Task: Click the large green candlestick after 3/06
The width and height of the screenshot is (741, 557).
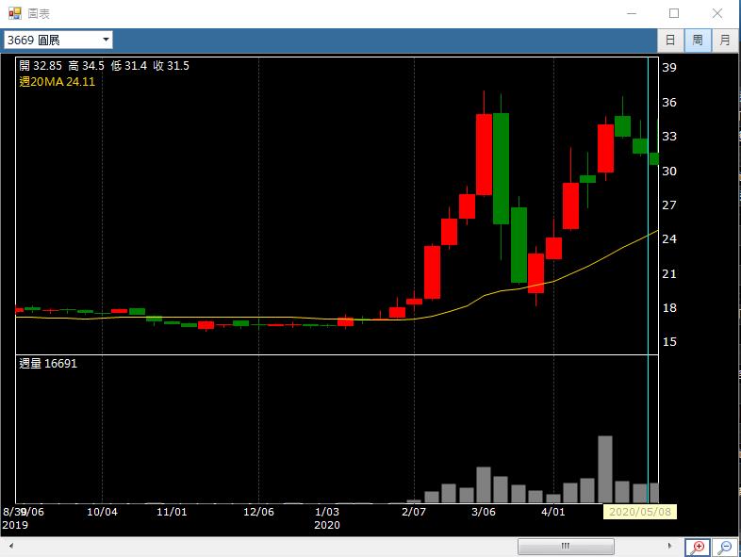Action: coord(501,168)
